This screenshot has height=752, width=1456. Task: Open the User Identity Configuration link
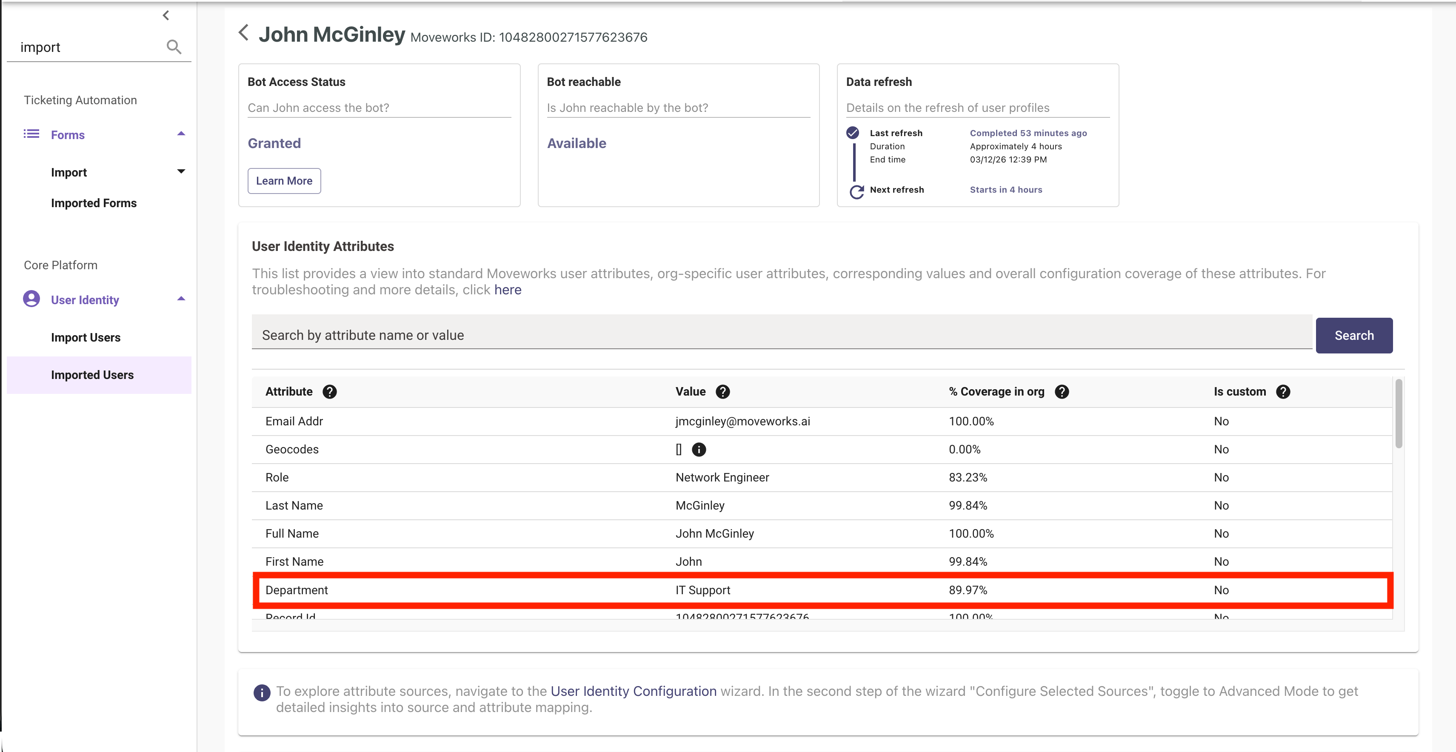(633, 691)
